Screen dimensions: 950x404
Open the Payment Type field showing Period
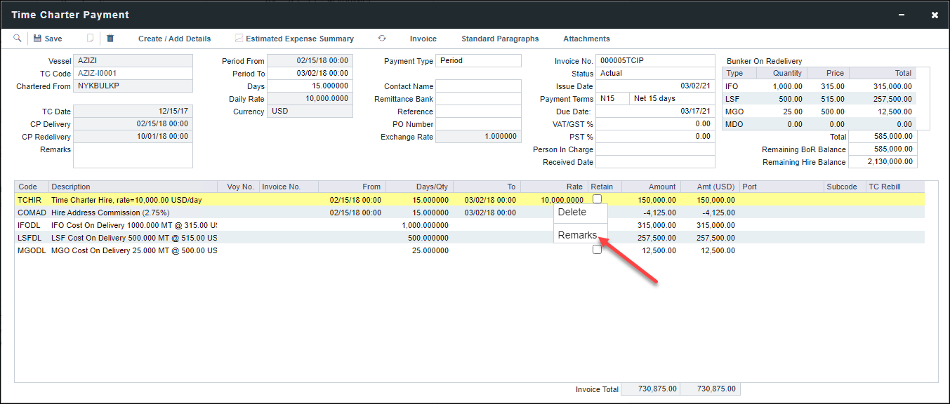pyautogui.click(x=478, y=61)
